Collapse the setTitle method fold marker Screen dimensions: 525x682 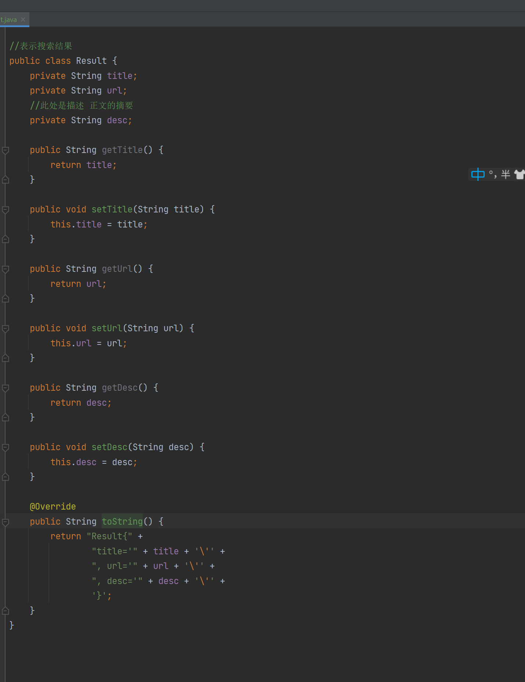[x=6, y=209]
